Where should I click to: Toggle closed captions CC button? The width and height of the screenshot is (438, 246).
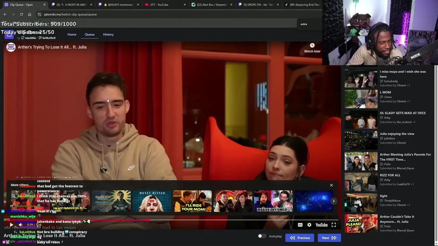(x=300, y=225)
